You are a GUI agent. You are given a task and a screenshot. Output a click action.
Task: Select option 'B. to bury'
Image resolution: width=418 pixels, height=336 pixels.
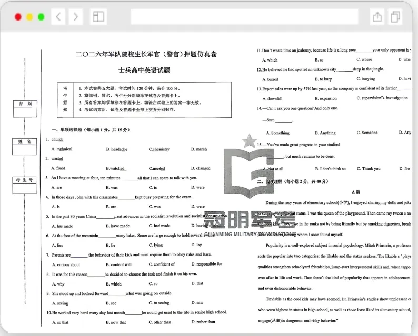(x=323, y=79)
